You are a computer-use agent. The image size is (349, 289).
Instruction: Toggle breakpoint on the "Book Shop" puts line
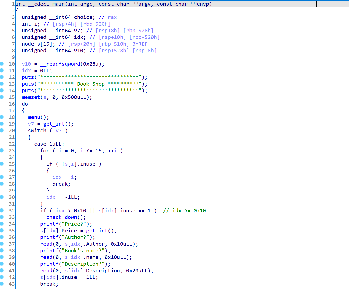[x=2, y=84]
